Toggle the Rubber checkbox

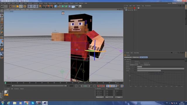[139, 63]
